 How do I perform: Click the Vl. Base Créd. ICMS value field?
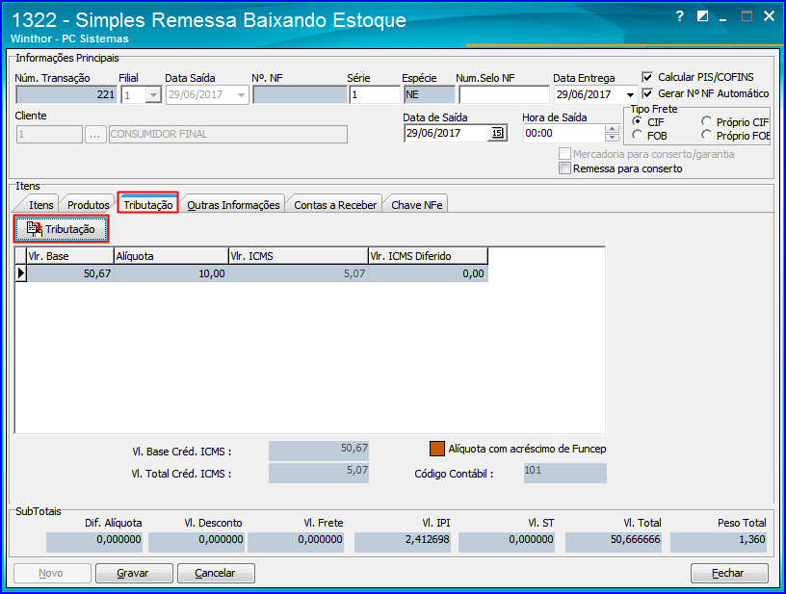[x=318, y=451]
